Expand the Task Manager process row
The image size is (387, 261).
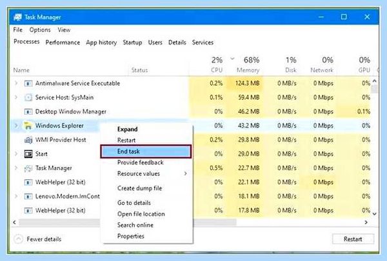16,168
